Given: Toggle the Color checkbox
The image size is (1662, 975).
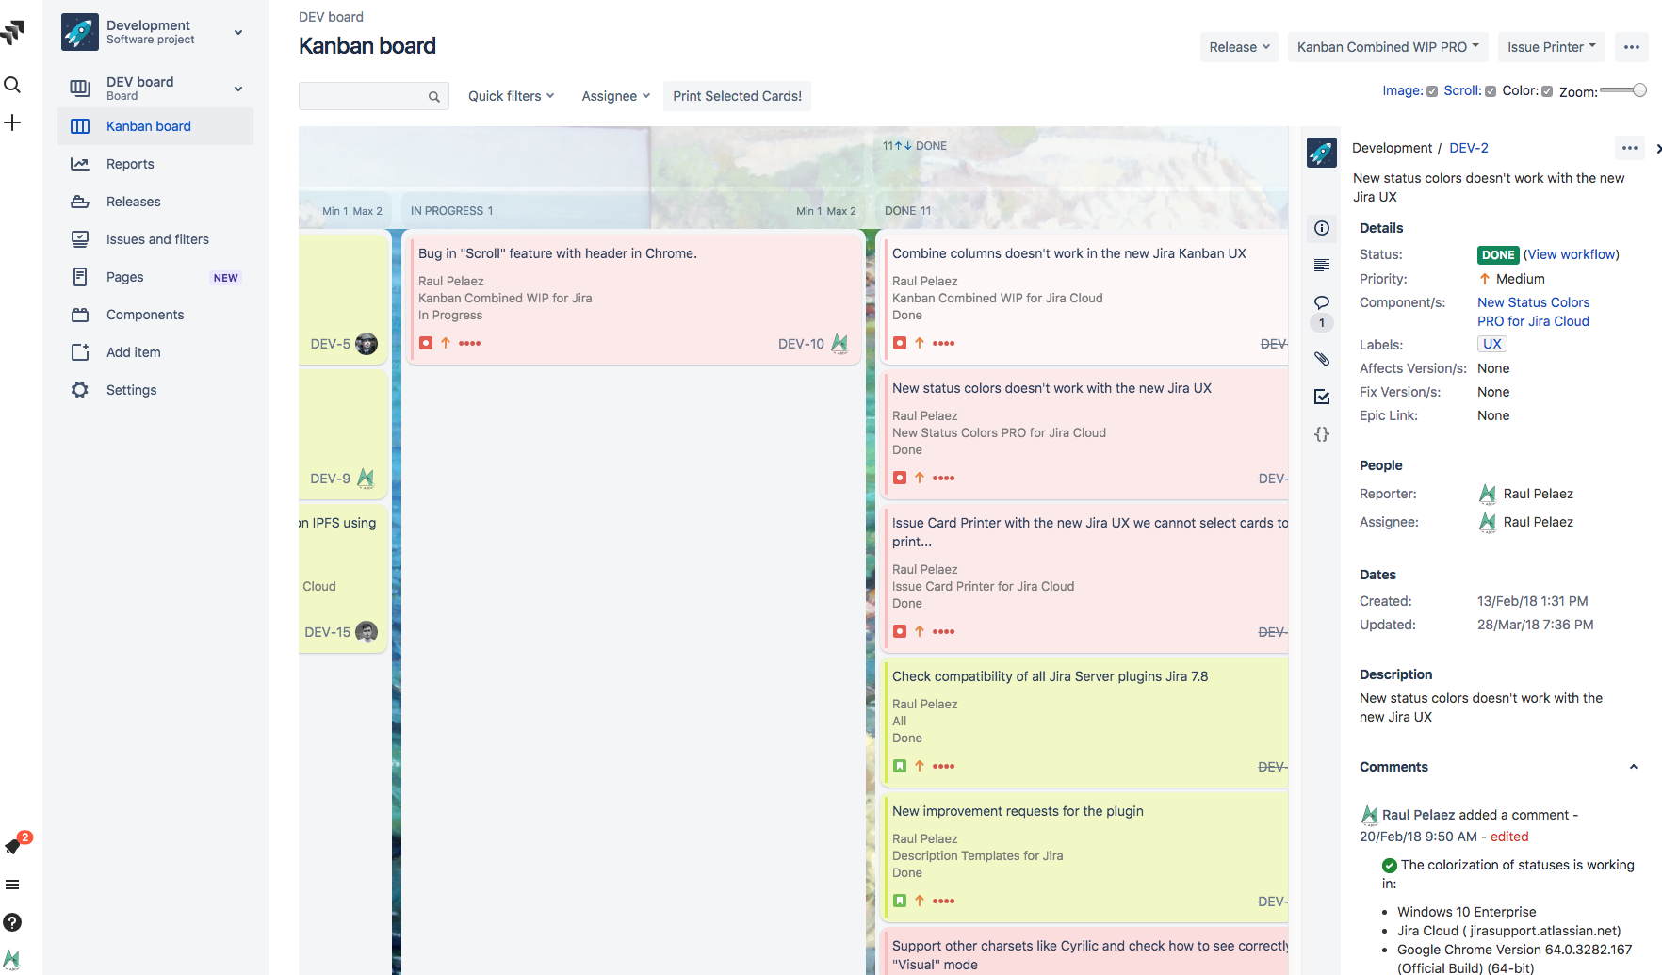Looking at the screenshot, I should pos(1547,91).
